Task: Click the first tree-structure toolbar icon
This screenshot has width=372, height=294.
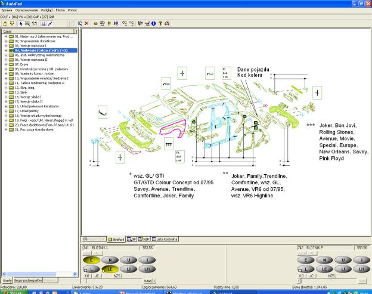Action: [125, 23]
